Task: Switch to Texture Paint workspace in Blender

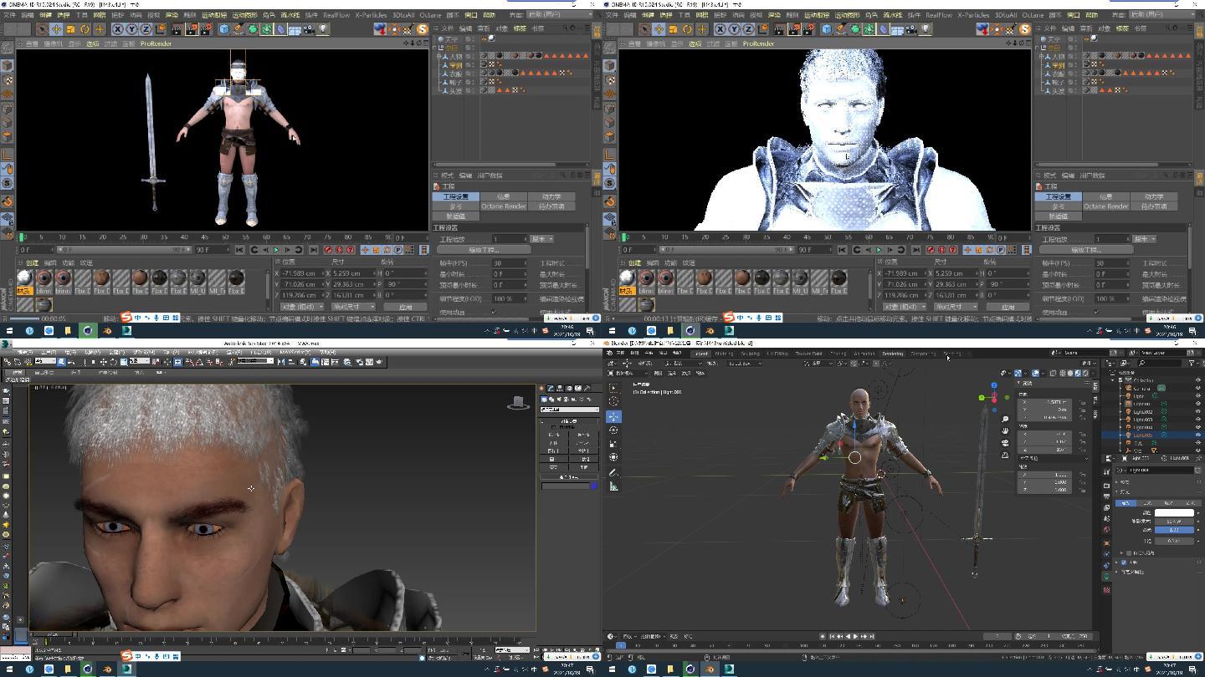Action: pyautogui.click(x=808, y=354)
